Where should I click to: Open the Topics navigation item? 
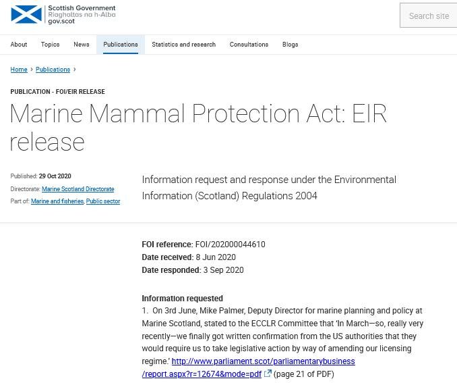[x=50, y=45]
